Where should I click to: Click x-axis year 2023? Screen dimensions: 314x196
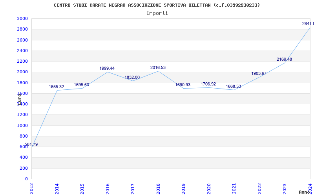(285, 189)
